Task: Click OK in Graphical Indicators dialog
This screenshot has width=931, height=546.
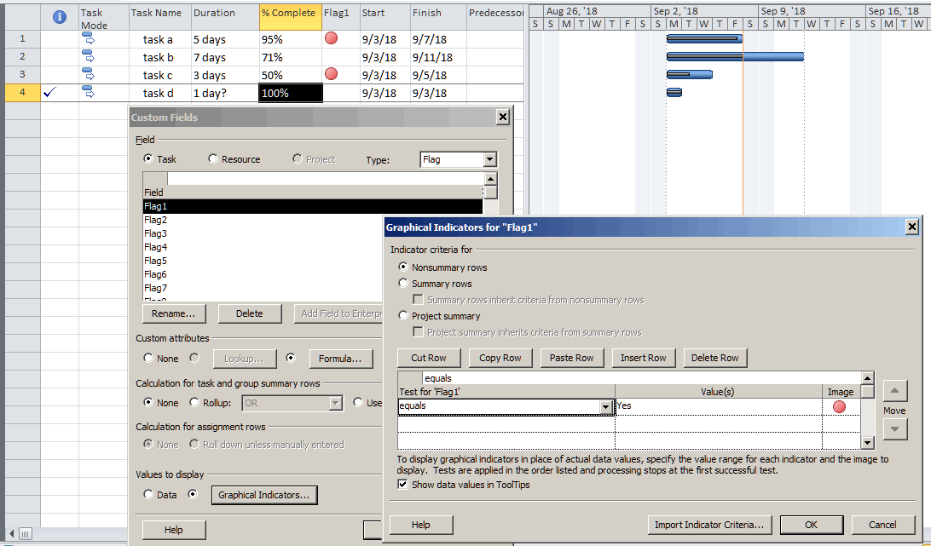Action: coord(811,525)
